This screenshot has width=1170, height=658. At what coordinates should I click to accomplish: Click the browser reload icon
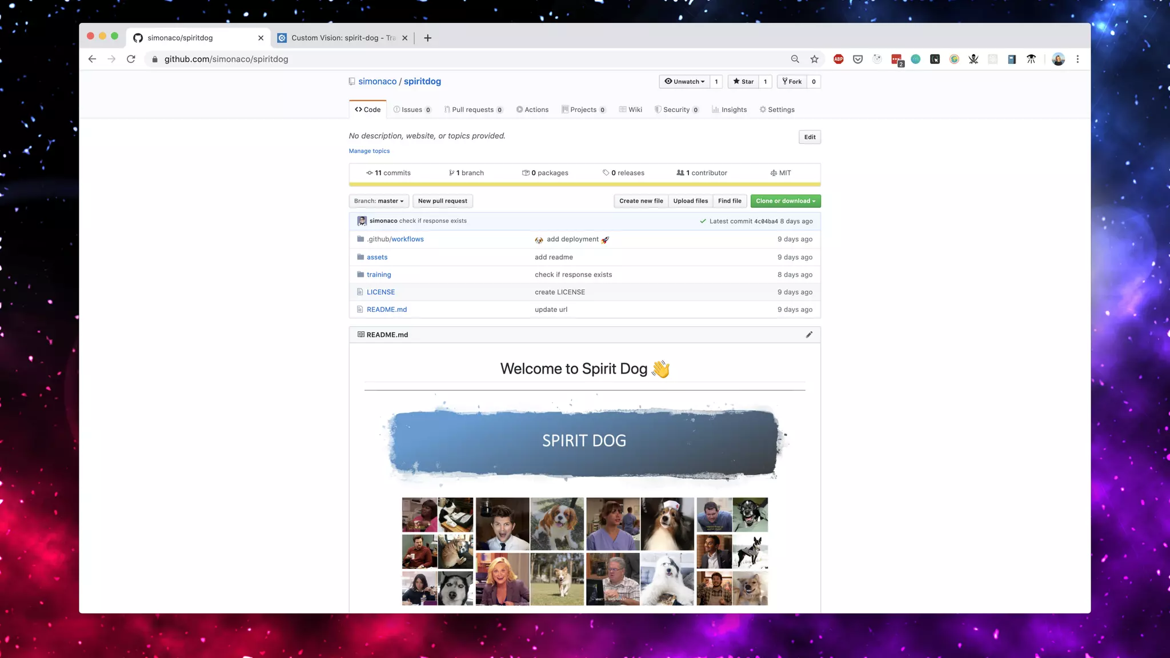point(131,59)
